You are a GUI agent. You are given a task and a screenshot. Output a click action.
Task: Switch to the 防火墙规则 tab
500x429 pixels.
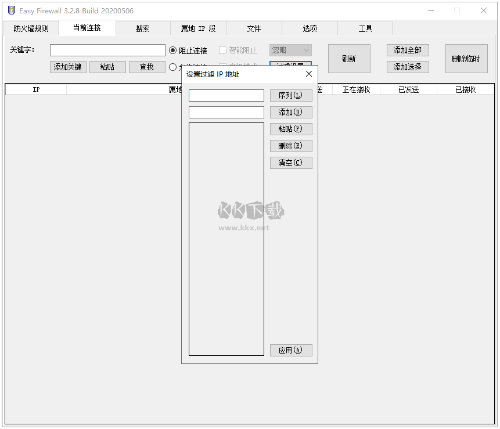coord(30,28)
